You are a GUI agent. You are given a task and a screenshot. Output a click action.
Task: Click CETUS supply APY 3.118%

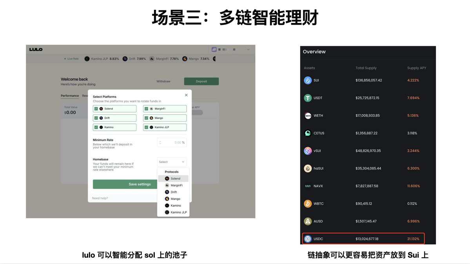tap(412, 133)
